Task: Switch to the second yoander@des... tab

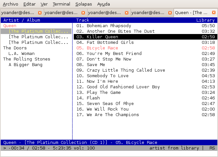Action: point(65,13)
